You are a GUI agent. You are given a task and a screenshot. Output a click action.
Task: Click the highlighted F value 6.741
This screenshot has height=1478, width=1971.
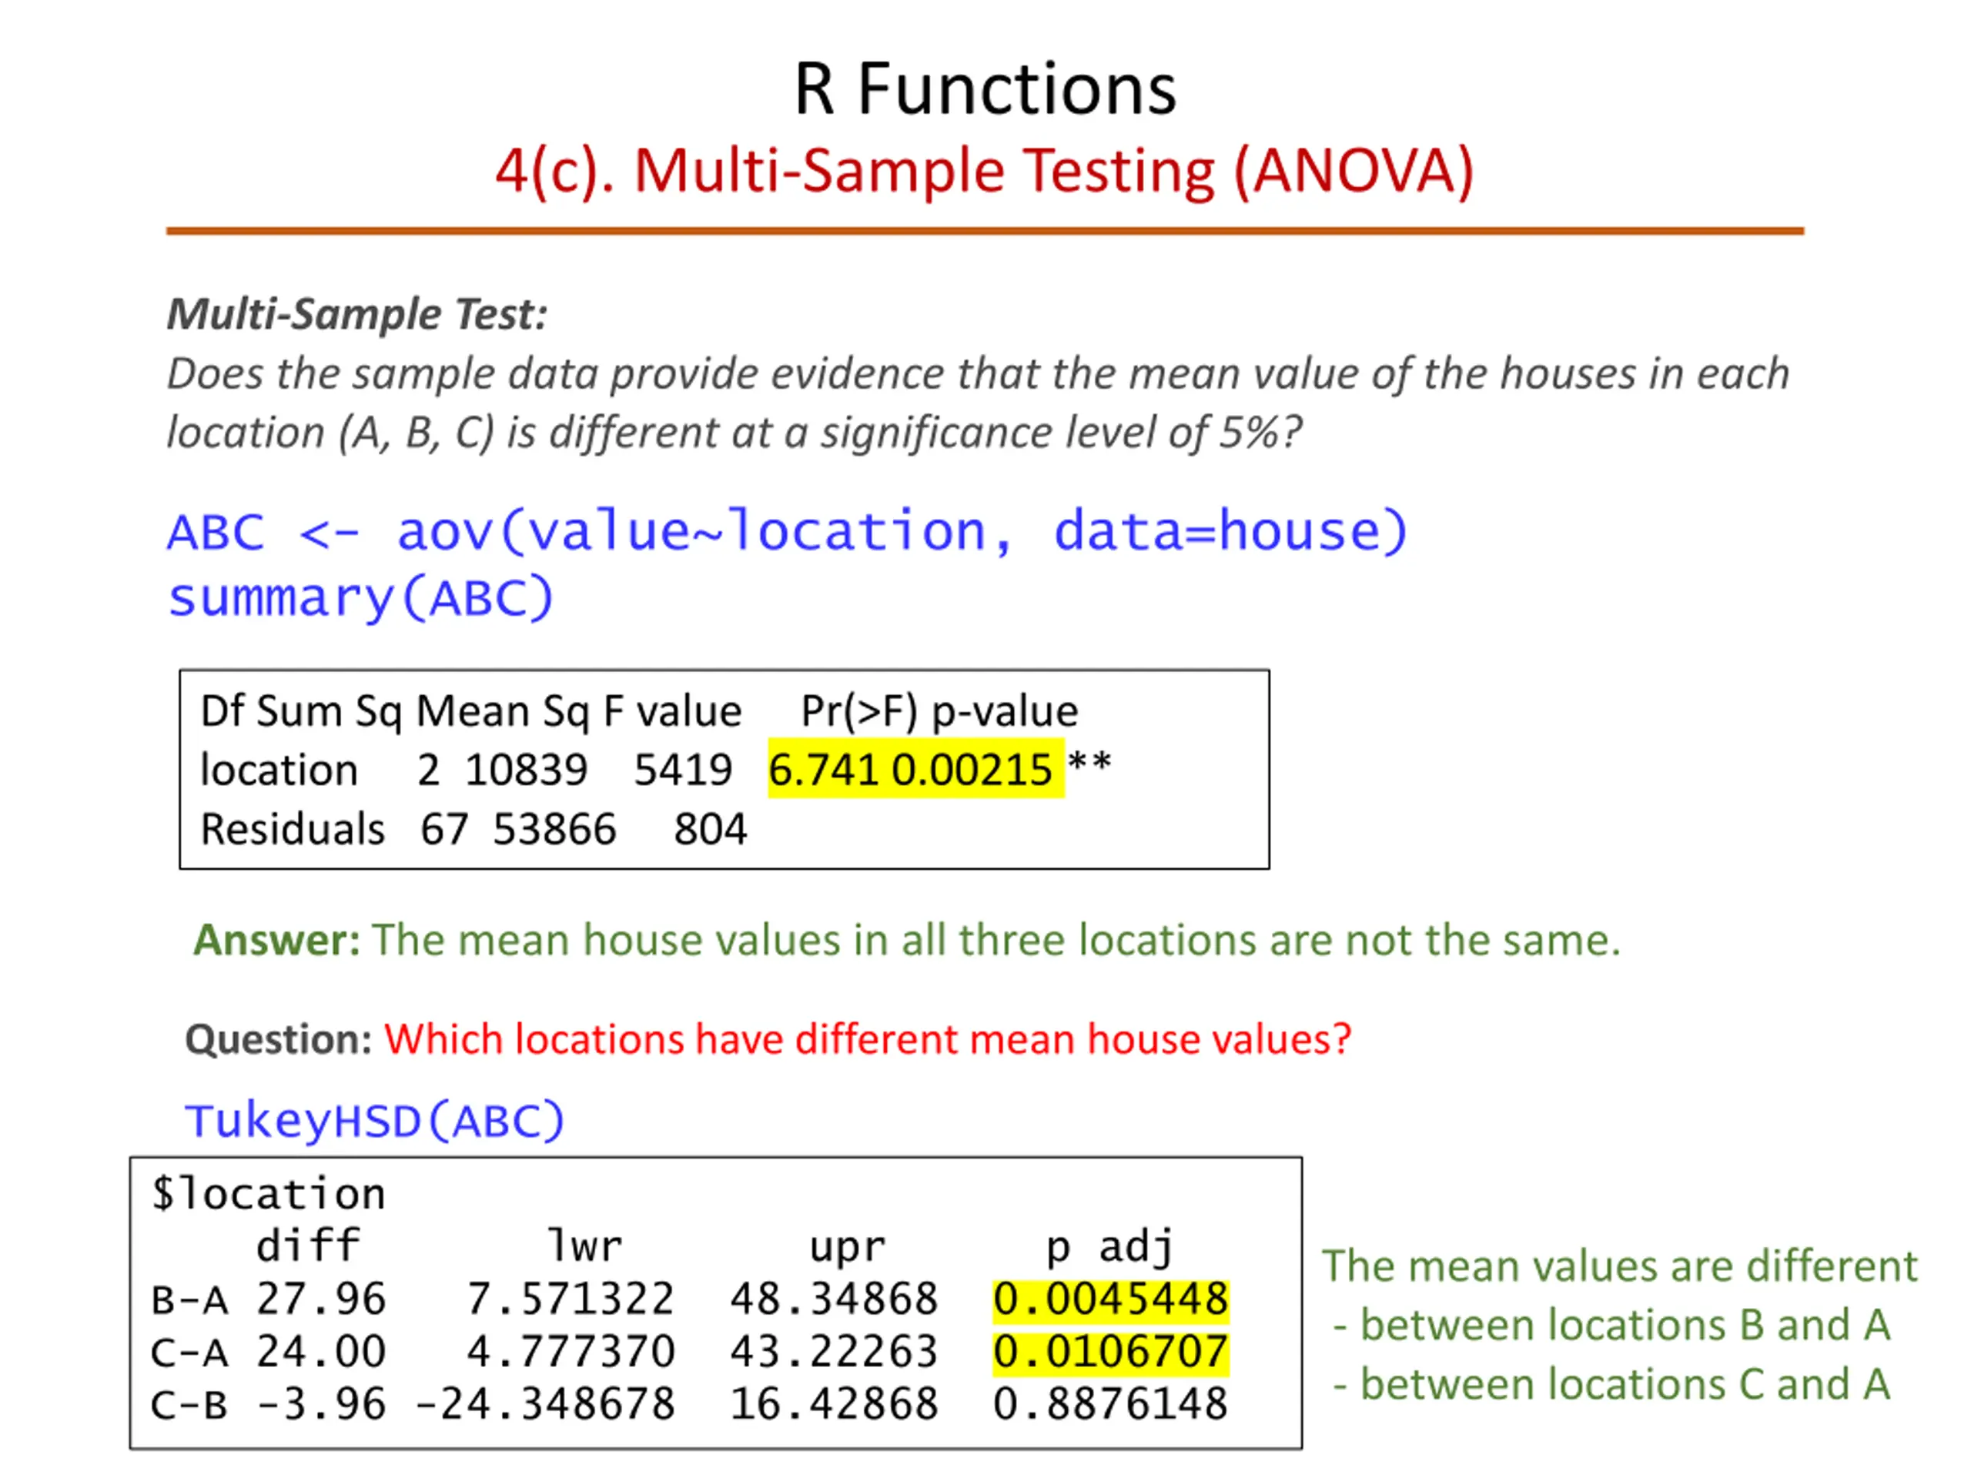tap(825, 769)
